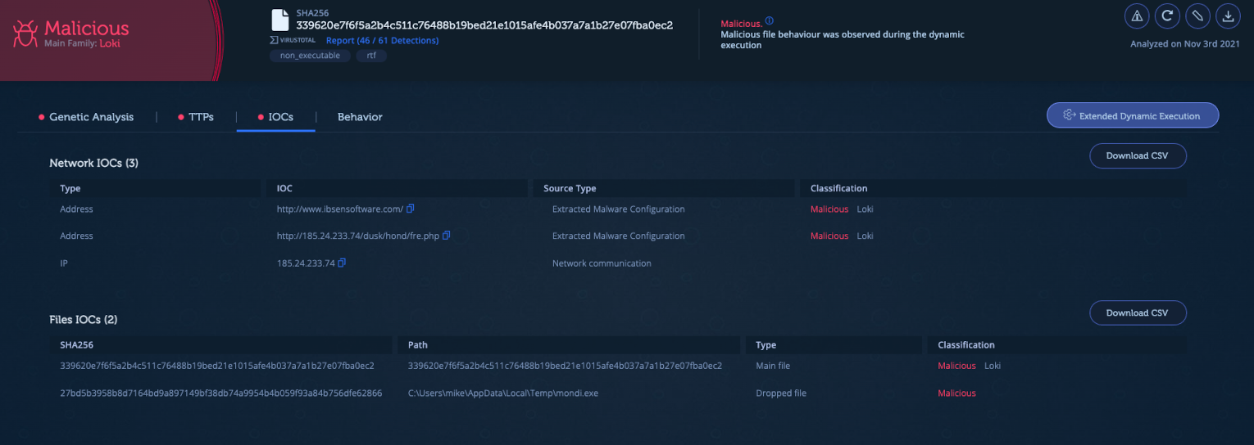The width and height of the screenshot is (1254, 445).
Task: Open the Behavior tab
Action: pyautogui.click(x=360, y=117)
